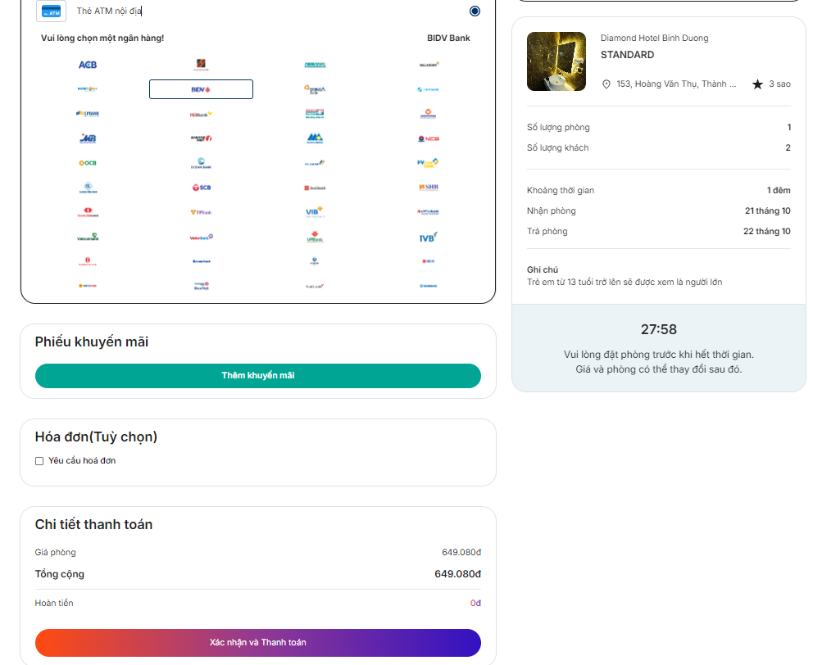Click the ATM card icon
The image size is (813, 665).
52,11
